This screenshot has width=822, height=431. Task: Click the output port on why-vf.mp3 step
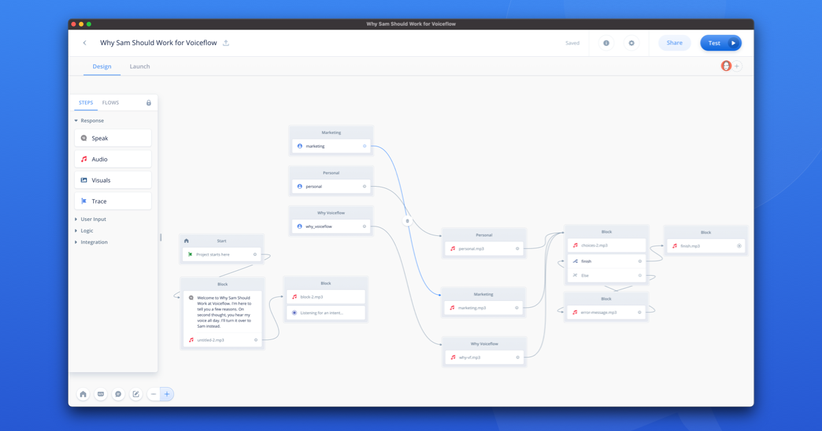click(x=517, y=357)
